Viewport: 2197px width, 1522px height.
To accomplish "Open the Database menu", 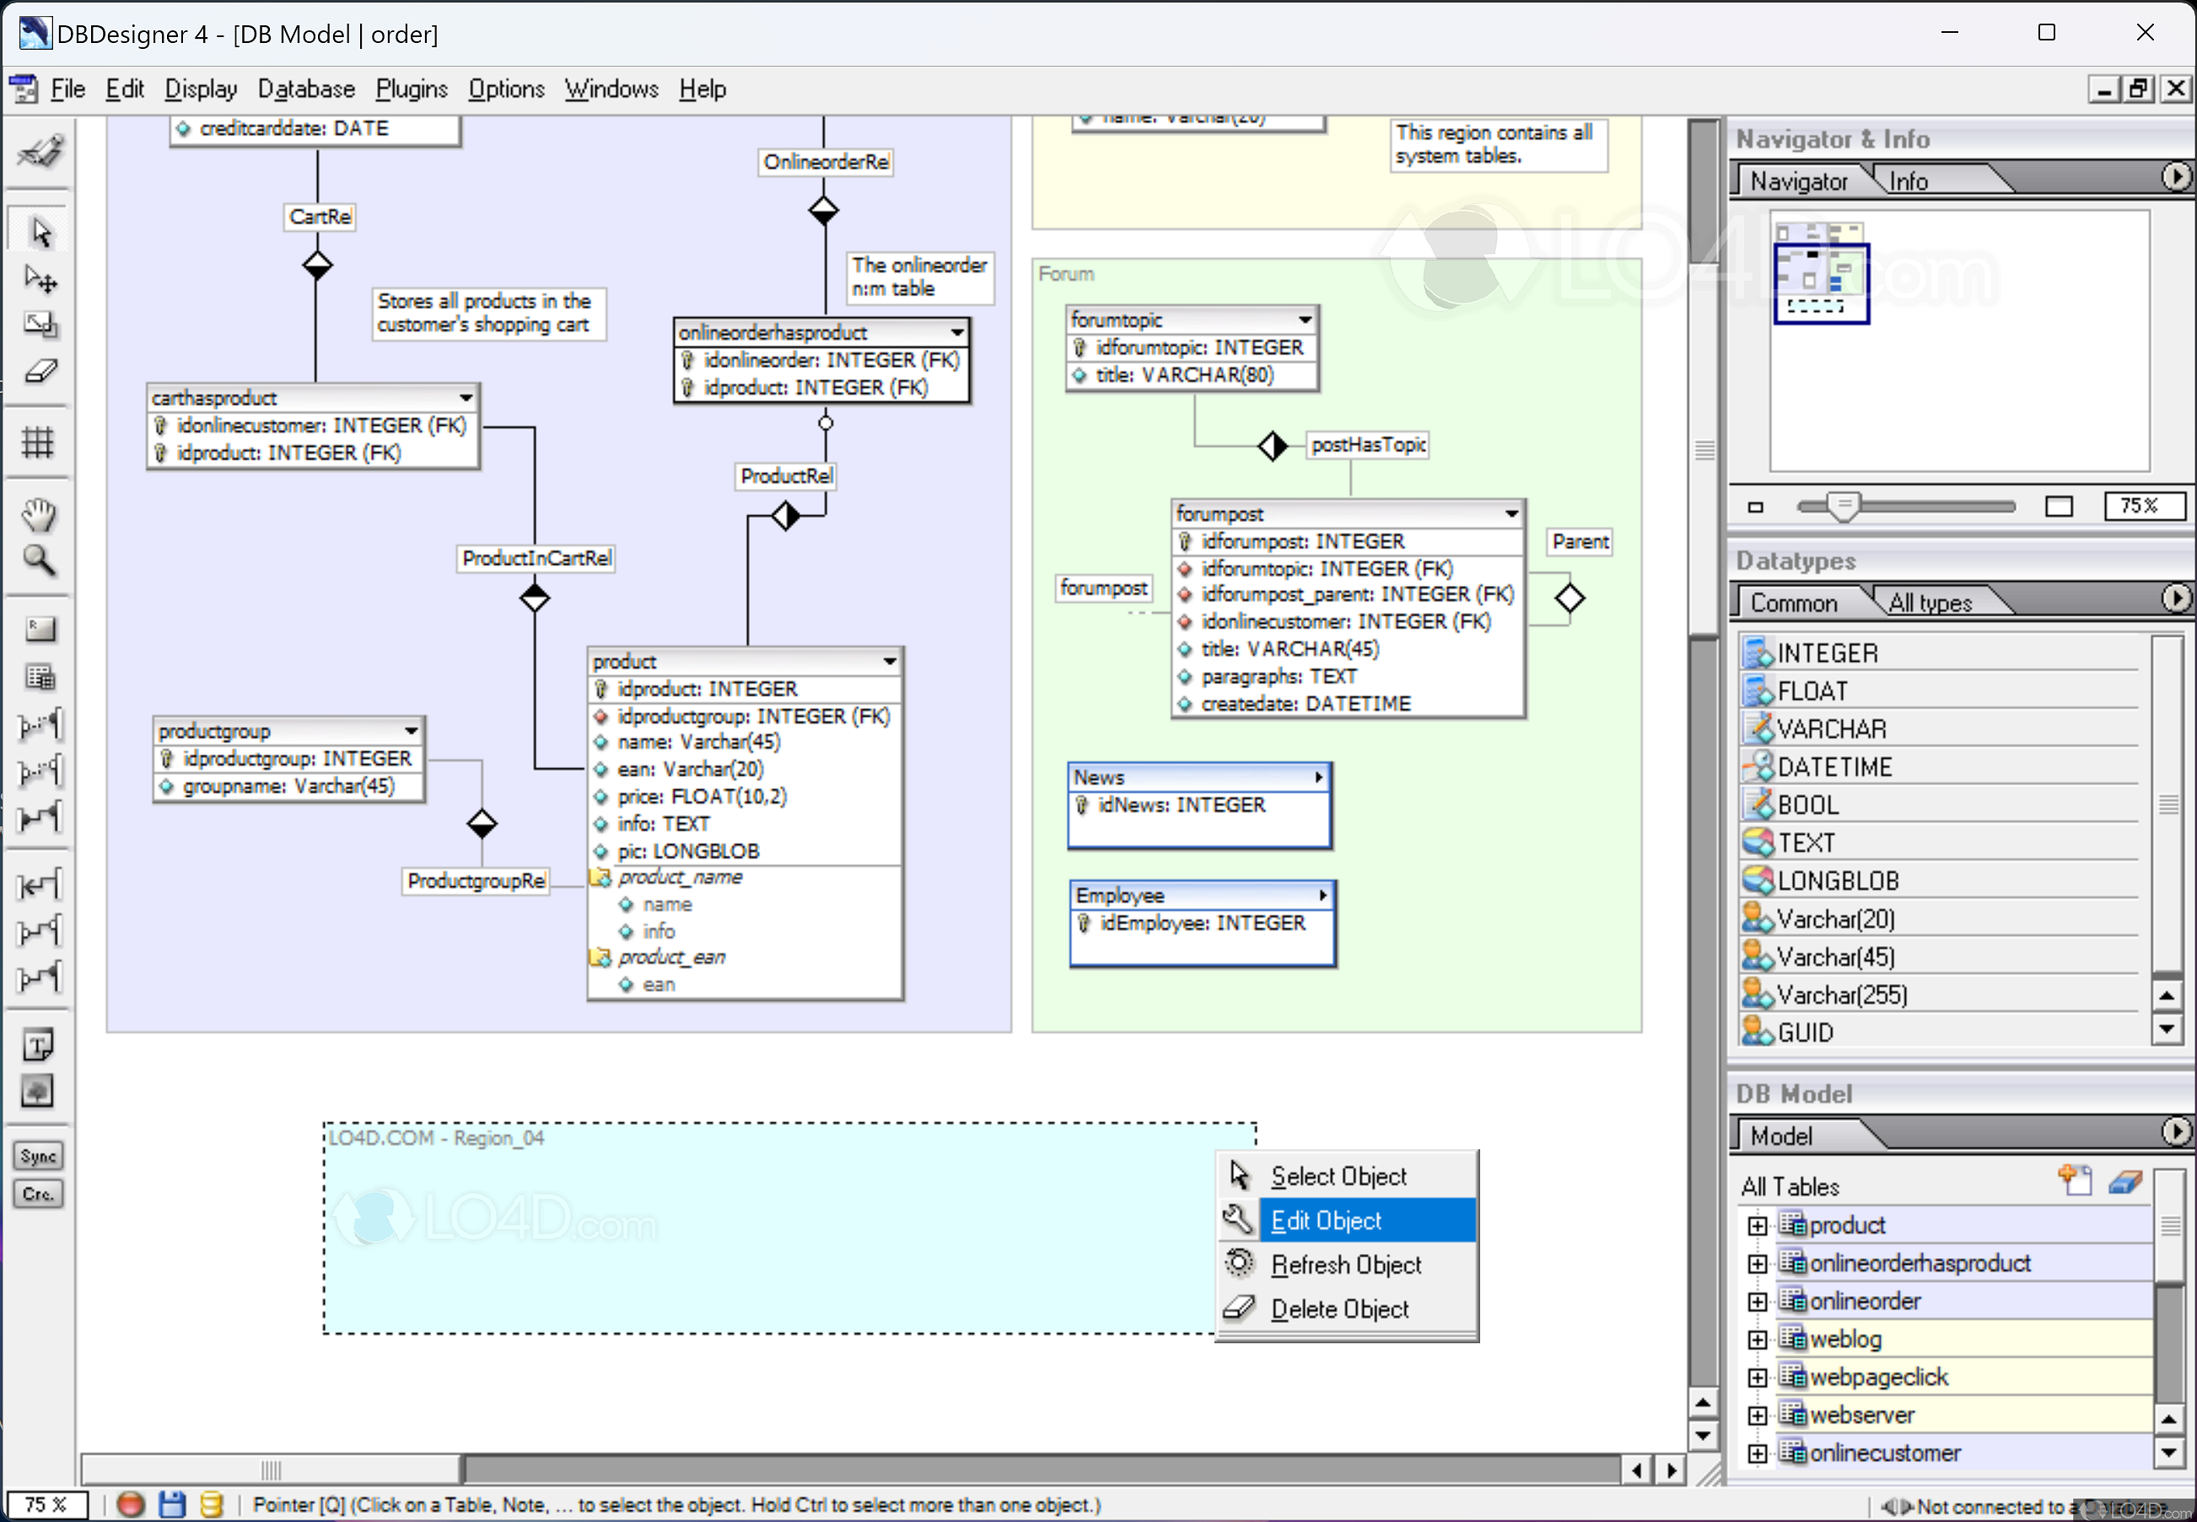I will (306, 89).
